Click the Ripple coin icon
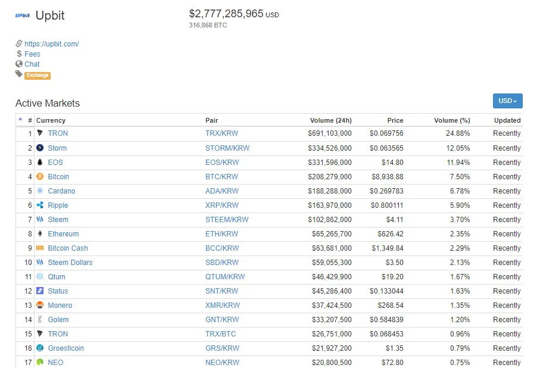Image resolution: width=540 pixels, height=368 pixels. pyautogui.click(x=40, y=205)
